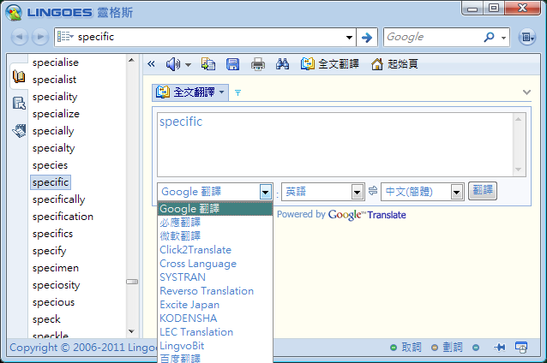
Task: Expand the panel chevron at right
Action: click(526, 92)
